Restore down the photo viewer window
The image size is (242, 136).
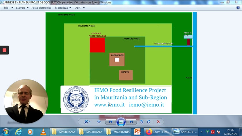pos(228,2)
